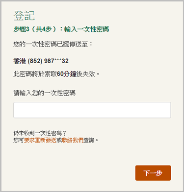Click the 香港 (852) country code text
Viewport: 184px width, 192px height.
click(x=28, y=61)
